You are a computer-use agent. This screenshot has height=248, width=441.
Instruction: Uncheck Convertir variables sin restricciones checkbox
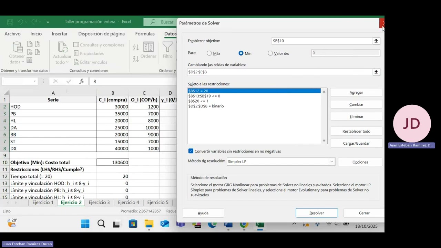coord(191,151)
